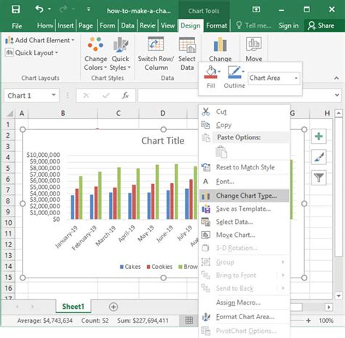Click the Cakes legend entry
This screenshot has height=338, width=345.
[130, 267]
